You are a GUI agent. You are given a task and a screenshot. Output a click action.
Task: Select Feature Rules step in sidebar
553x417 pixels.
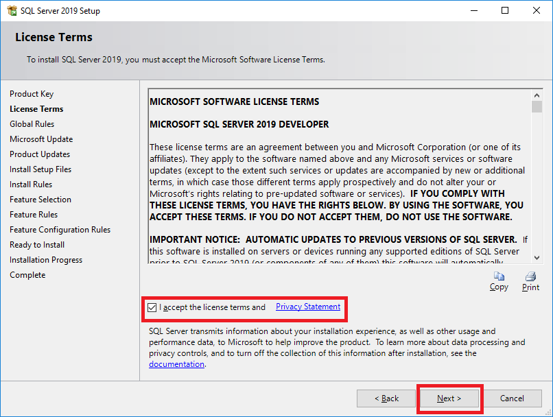[34, 215]
